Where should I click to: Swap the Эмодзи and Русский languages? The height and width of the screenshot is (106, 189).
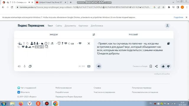tap(94, 35)
